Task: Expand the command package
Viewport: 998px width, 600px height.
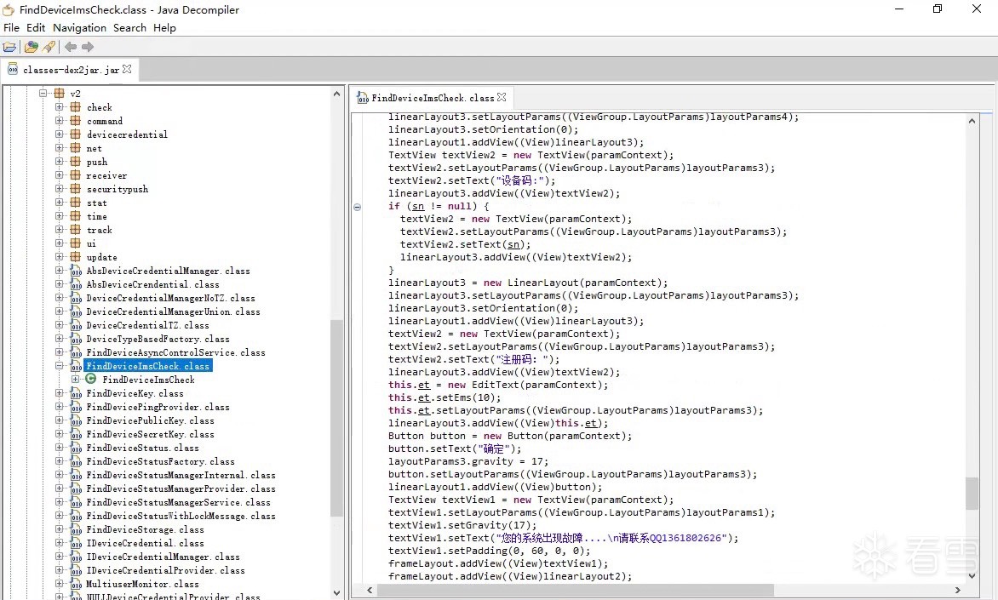Action: tap(60, 120)
